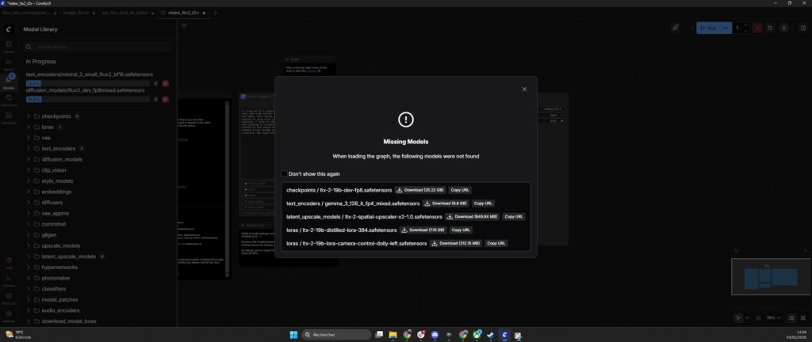Screen dimensions: 812x342
Task: Open the Models sidebar panel icon
Action: tap(9, 82)
